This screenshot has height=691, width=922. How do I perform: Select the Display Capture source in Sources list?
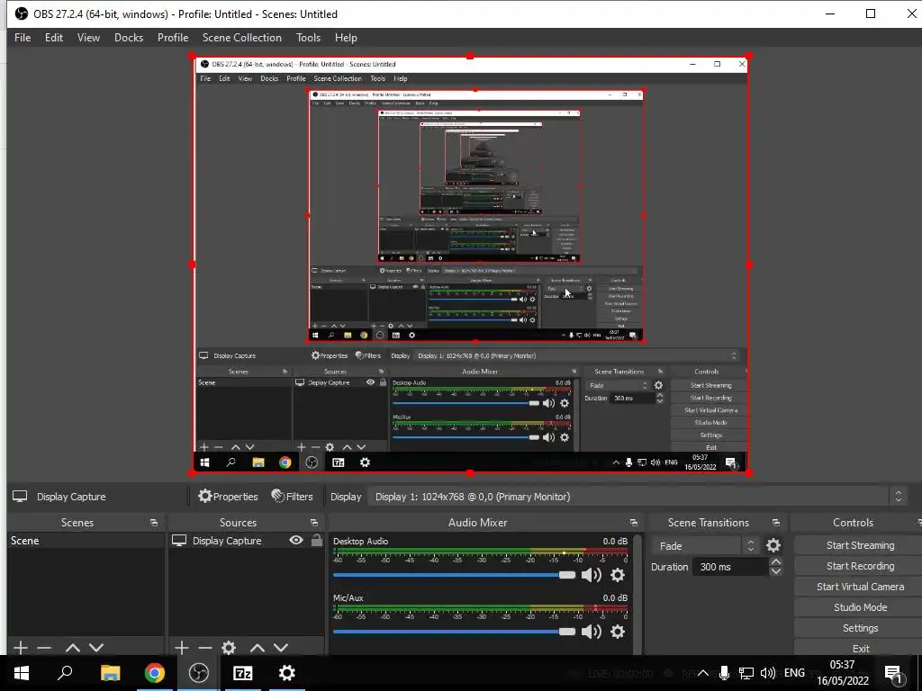[x=226, y=541]
